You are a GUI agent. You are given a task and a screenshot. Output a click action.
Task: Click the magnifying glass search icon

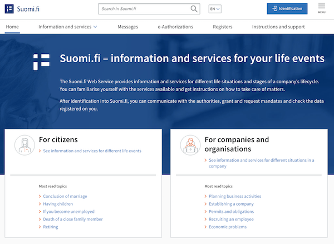tap(194, 9)
